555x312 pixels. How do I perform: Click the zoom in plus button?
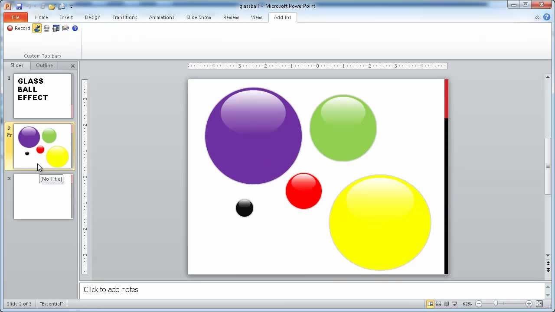coord(529,304)
